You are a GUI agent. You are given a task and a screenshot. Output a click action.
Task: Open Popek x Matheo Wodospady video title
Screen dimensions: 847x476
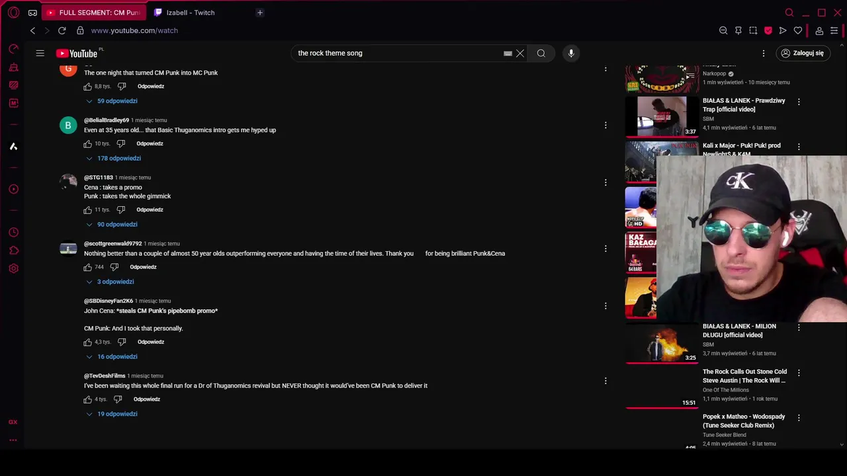coord(744,420)
